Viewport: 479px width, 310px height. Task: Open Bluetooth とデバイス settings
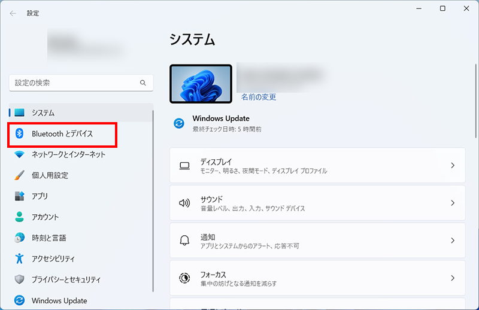[x=81, y=133]
